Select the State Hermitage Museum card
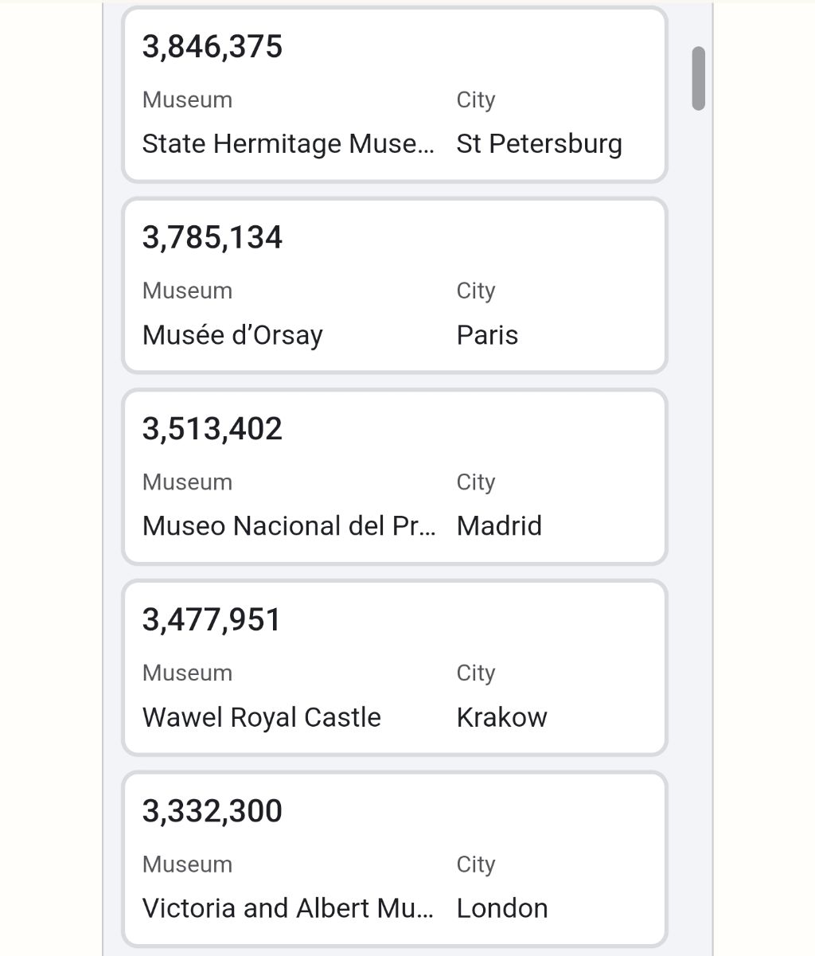Image resolution: width=815 pixels, height=956 pixels. pos(394,95)
